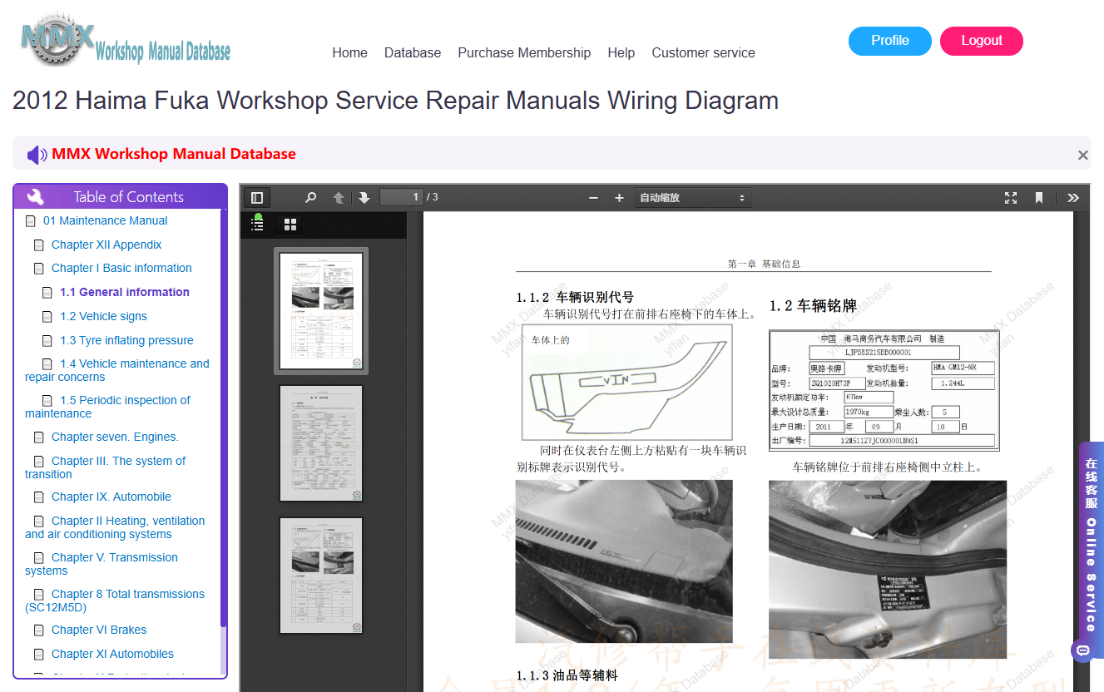The image size is (1104, 692).
Task: Click the Logout button
Action: pos(982,41)
